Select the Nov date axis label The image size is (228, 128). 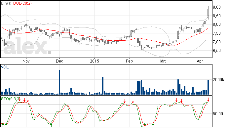pos(26,61)
